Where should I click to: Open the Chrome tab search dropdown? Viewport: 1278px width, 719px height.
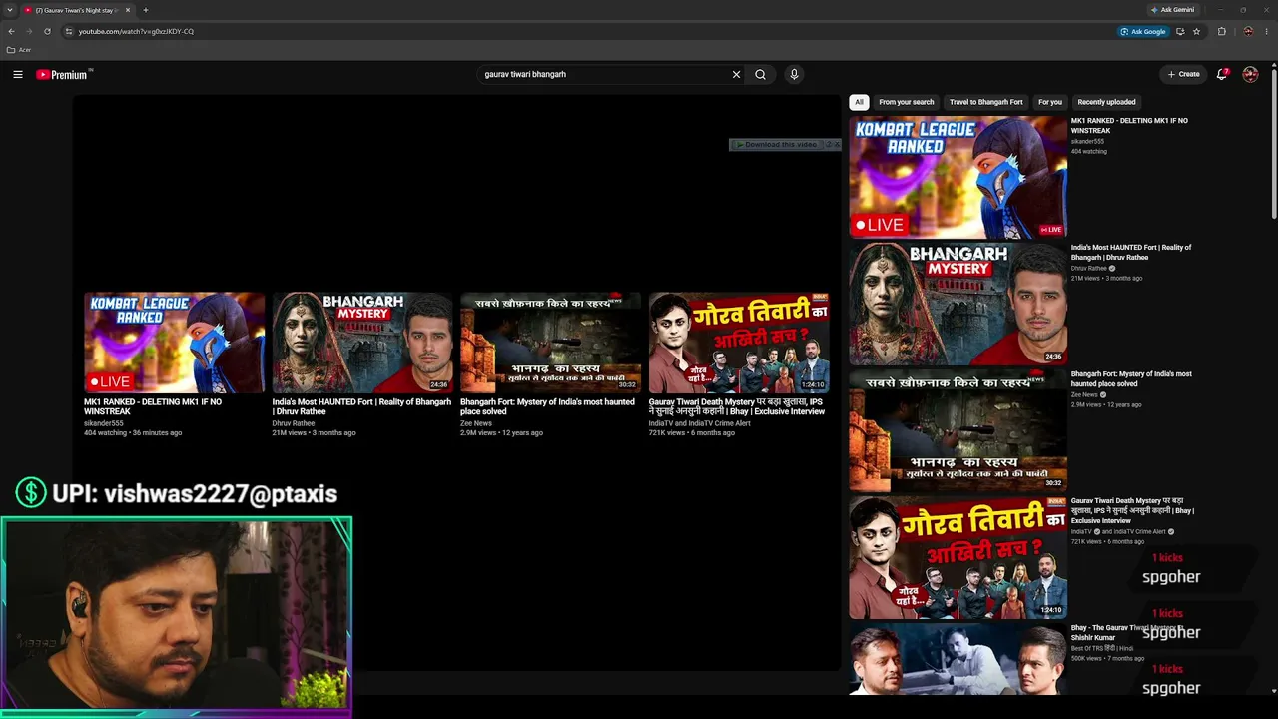[x=9, y=10]
